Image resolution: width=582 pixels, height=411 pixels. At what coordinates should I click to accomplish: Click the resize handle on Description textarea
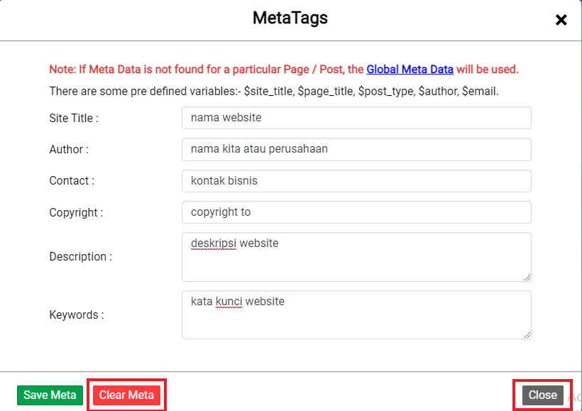(x=528, y=278)
